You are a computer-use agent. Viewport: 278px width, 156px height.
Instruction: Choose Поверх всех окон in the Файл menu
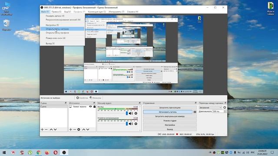pyautogui.click(x=63, y=38)
